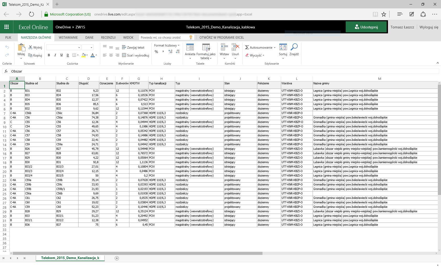Click Scal i wyśrodkuj merge button
441x268 pixels.
[x=136, y=55]
